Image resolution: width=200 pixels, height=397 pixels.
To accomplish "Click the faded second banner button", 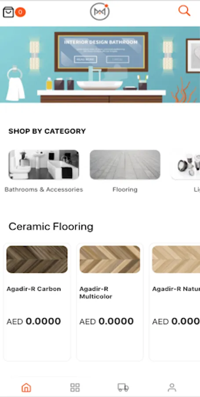I will coord(117,60).
